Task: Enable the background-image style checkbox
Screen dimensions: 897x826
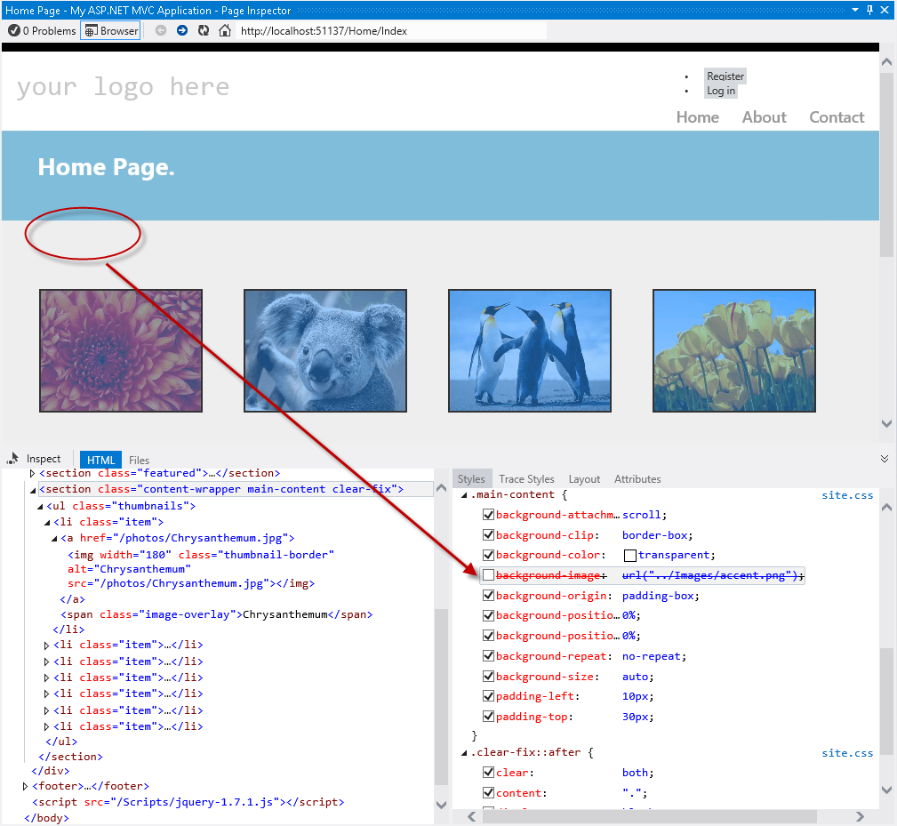Action: [x=488, y=574]
